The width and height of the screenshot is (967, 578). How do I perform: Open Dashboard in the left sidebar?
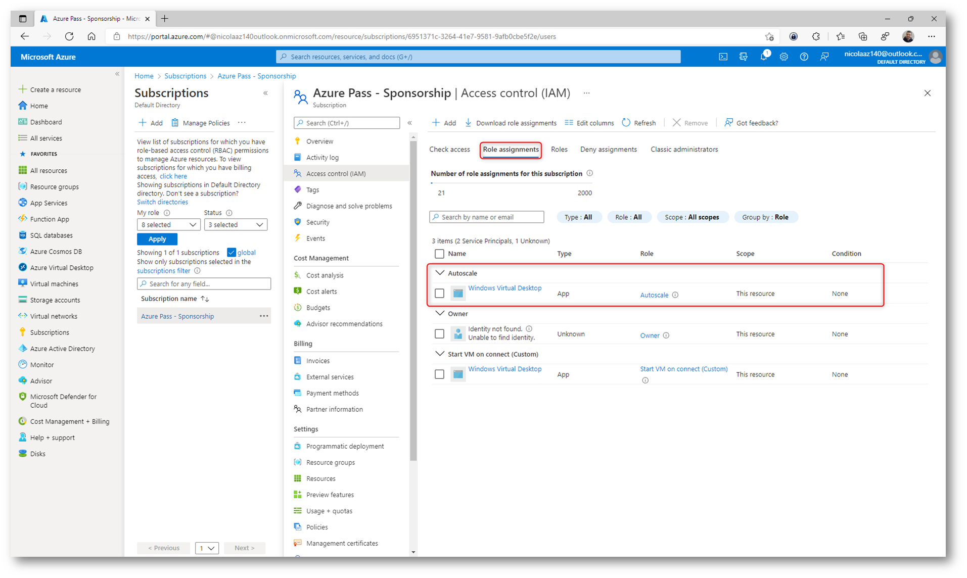point(45,122)
